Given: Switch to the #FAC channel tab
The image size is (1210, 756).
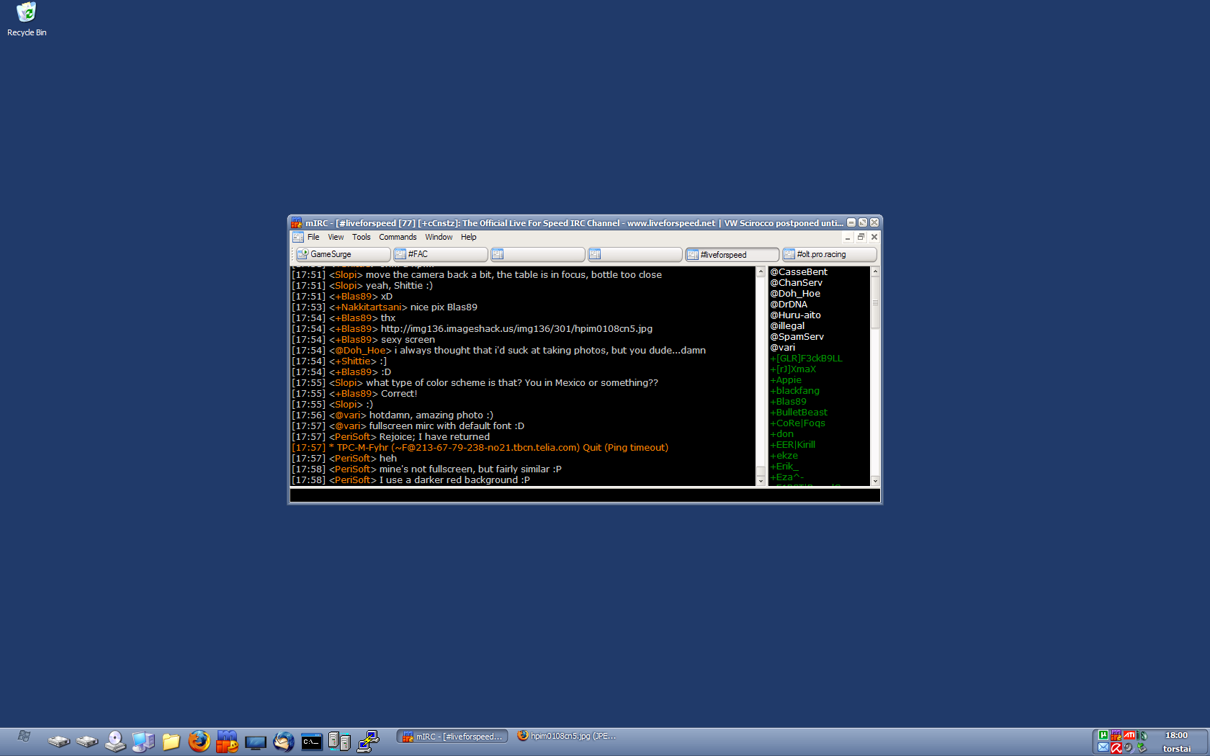Looking at the screenshot, I should point(440,254).
